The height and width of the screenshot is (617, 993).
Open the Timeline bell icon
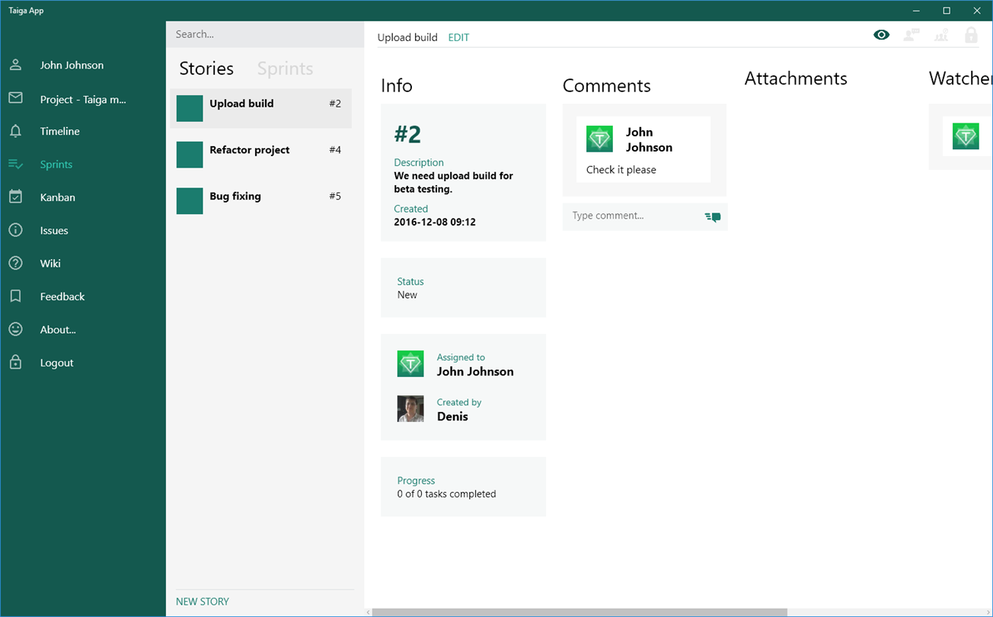pos(15,131)
